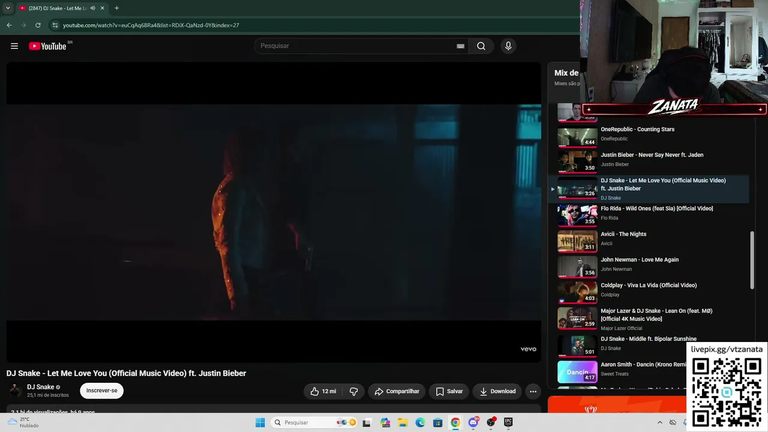
Task: Open the YouTube guide hamburger menu
Action: pos(14,46)
